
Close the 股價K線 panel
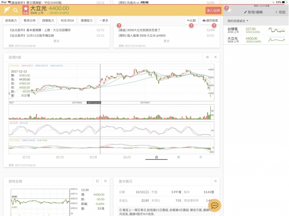click(215, 57)
